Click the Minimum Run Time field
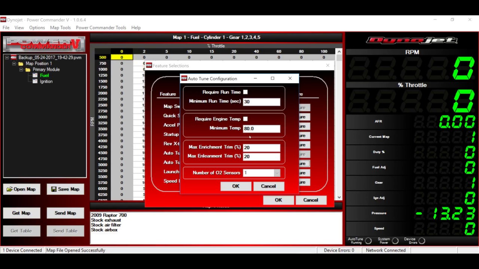The width and height of the screenshot is (479, 269). click(262, 102)
